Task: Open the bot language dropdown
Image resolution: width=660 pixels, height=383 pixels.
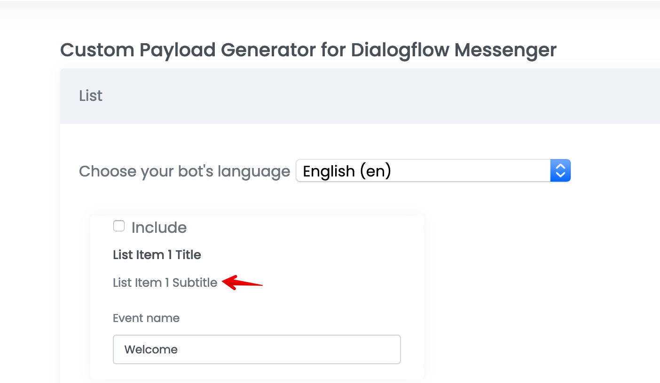Action: pos(432,171)
